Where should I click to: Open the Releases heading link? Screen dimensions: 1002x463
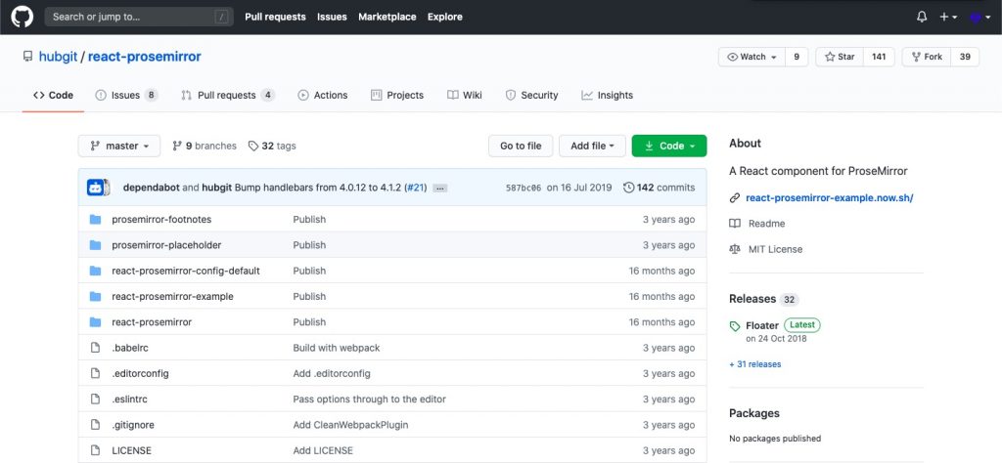(752, 299)
